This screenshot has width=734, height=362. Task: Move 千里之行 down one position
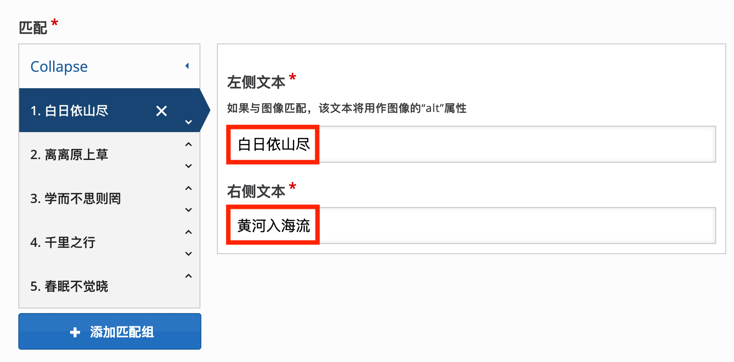point(188,254)
